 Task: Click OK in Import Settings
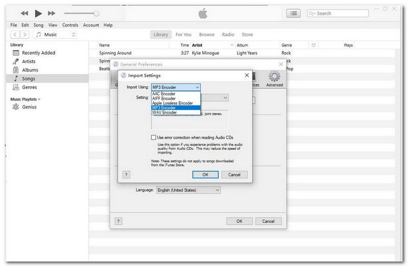click(206, 174)
